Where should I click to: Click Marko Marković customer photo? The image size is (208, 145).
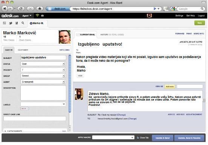[x=64, y=37]
